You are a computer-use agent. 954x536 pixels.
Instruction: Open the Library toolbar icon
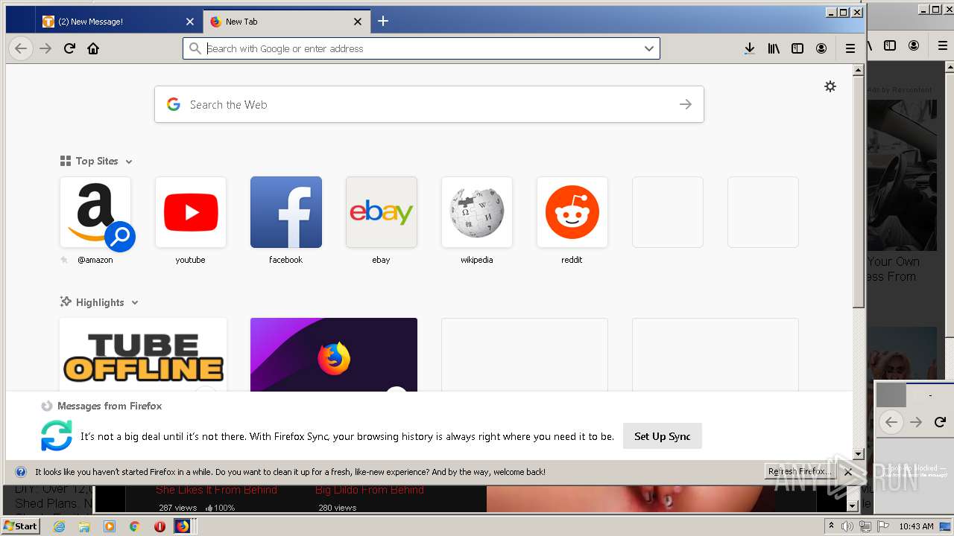[774, 48]
